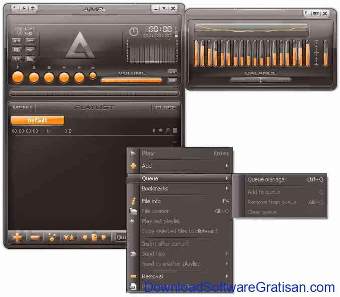Viewport: 340px width, 297px height.
Task: Remove files with the orange minus icon
Action: [x=35, y=238]
